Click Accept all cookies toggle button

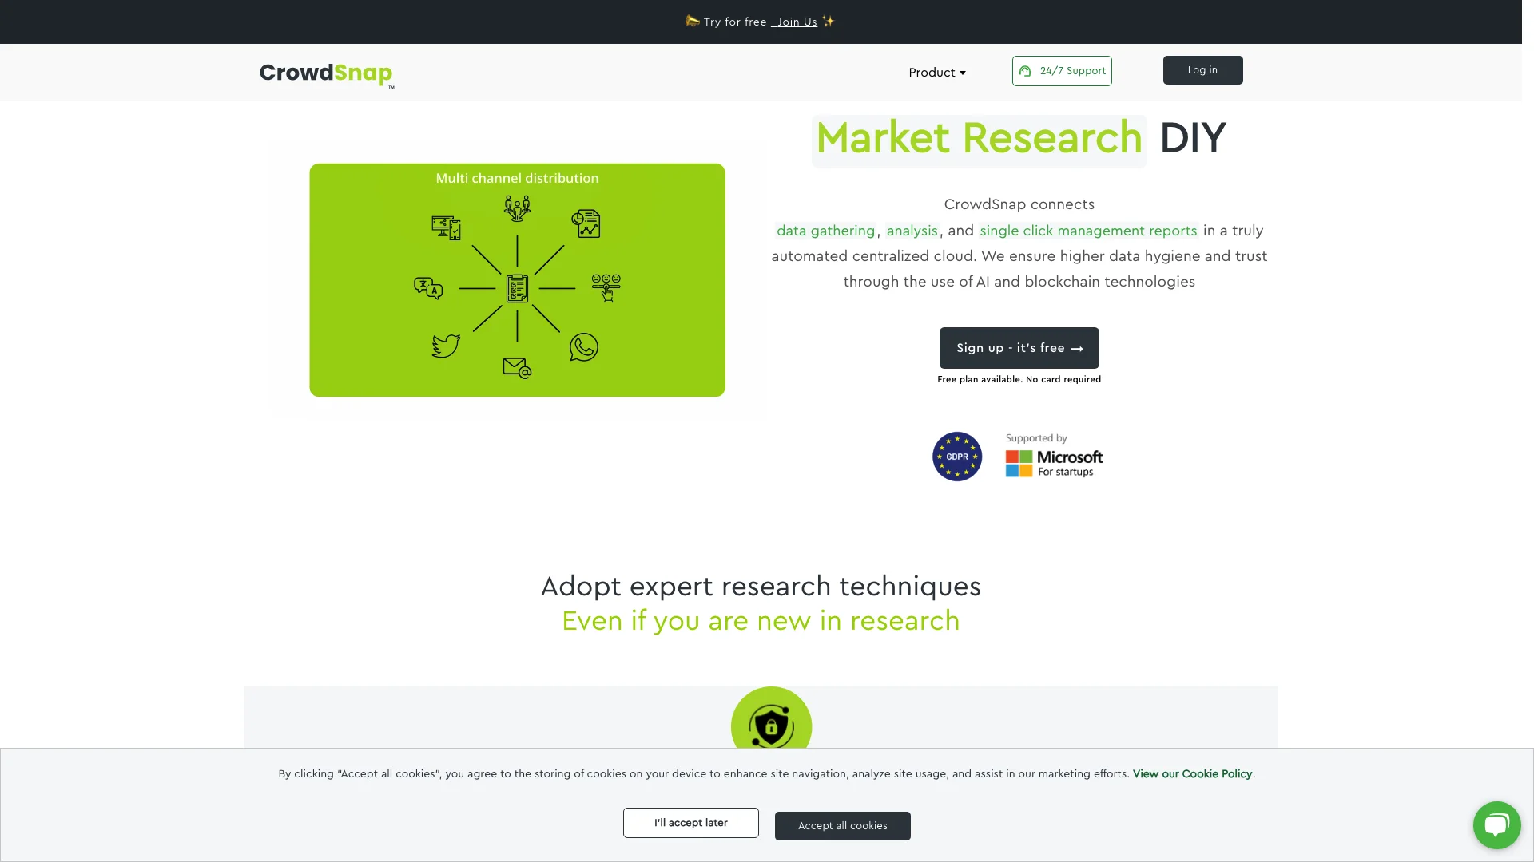842,825
